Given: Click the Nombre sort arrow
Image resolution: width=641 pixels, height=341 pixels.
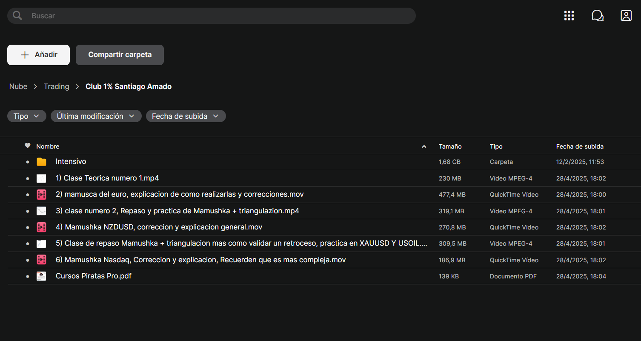Looking at the screenshot, I should coord(424,146).
